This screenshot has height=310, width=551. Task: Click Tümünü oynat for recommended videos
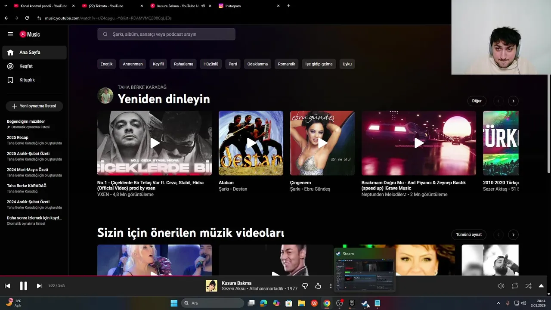tap(469, 235)
